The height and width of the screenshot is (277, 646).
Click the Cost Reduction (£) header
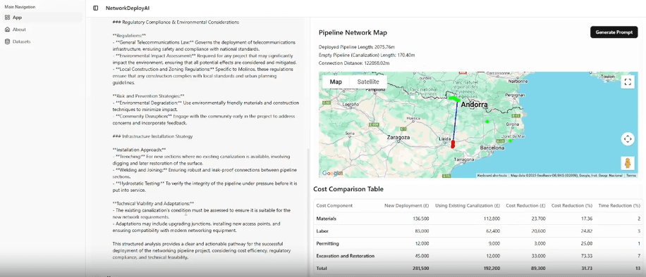pyautogui.click(x=525, y=205)
